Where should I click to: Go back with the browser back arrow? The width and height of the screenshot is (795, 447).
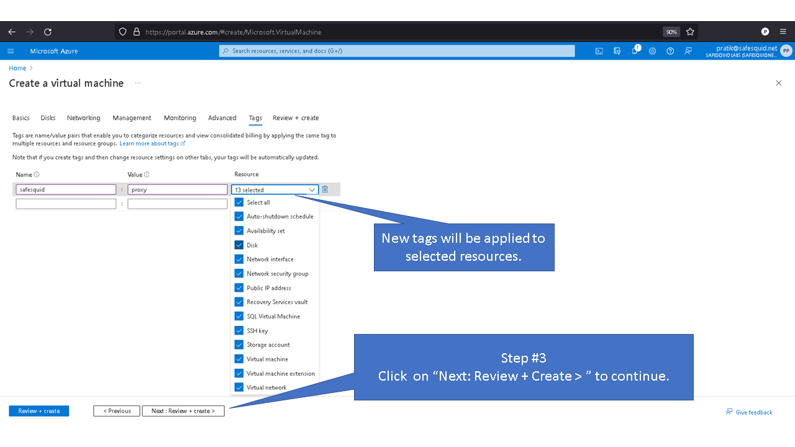[12, 32]
